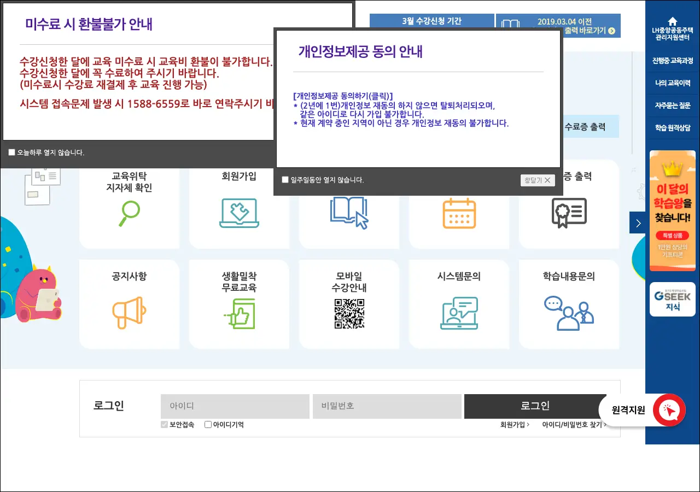Viewport: 700px width, 492px height.
Task: Click the magnifier icon under 교육위탁 지자체 확인
Action: [x=130, y=213]
